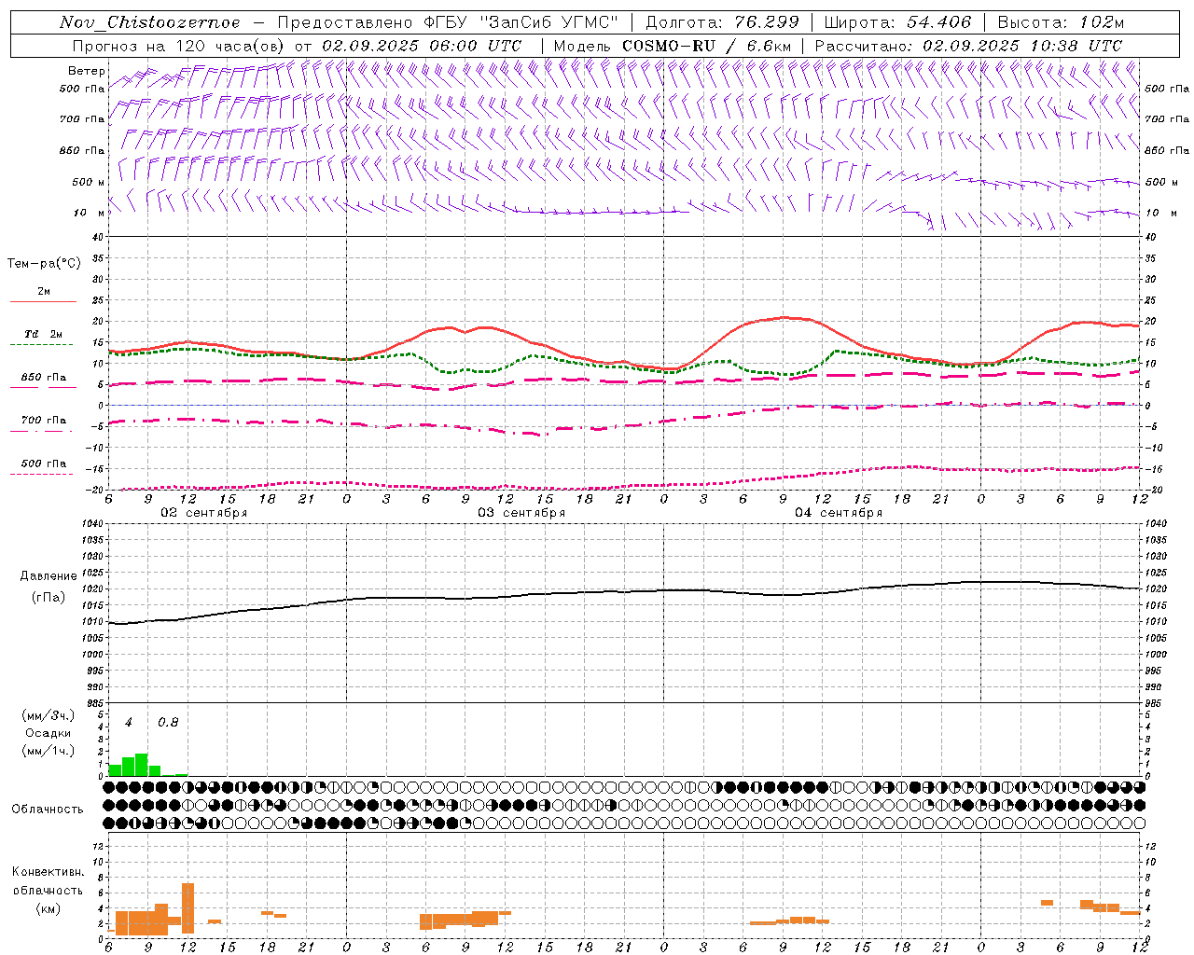Click the 'Конвективн.' convective cloud label
The height and width of the screenshot is (955, 1194).
click(x=49, y=872)
